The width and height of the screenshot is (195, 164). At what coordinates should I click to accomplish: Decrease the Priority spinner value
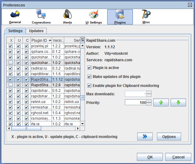(x=149, y=104)
